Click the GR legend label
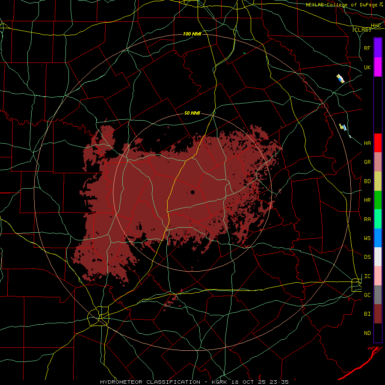Screen dimensions: 385x385 [x=367, y=162]
